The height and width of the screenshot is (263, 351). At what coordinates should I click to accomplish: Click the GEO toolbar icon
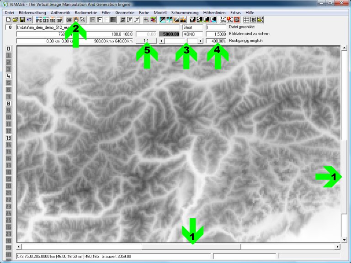point(46,20)
